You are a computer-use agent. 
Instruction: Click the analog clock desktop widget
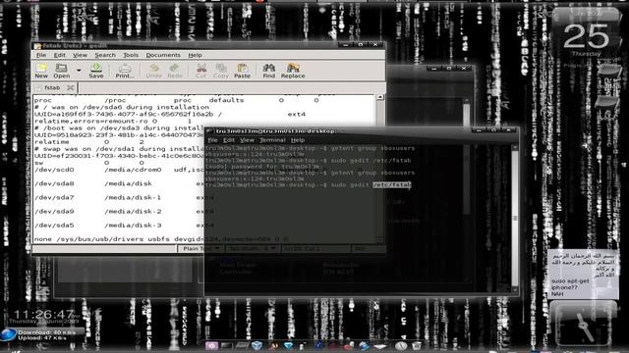tap(583, 324)
